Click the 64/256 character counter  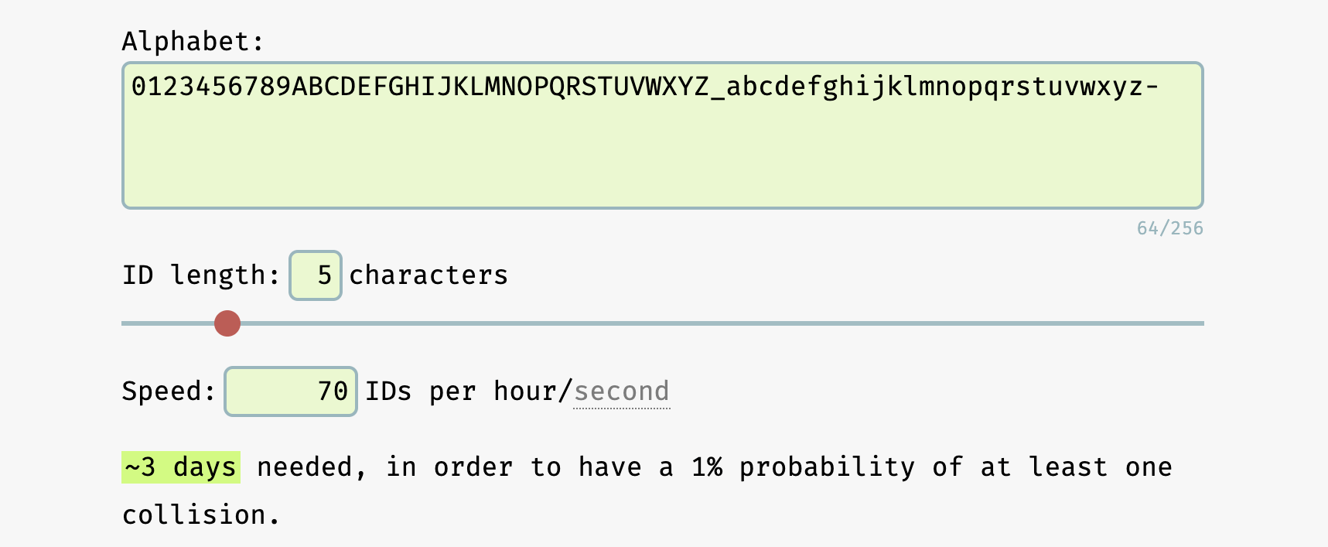tap(1169, 228)
